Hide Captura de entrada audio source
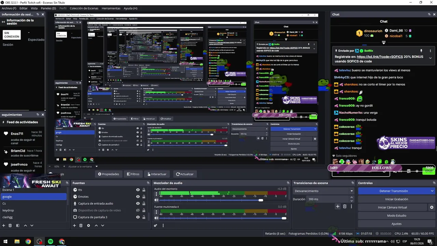The image size is (437, 246). [x=138, y=203]
